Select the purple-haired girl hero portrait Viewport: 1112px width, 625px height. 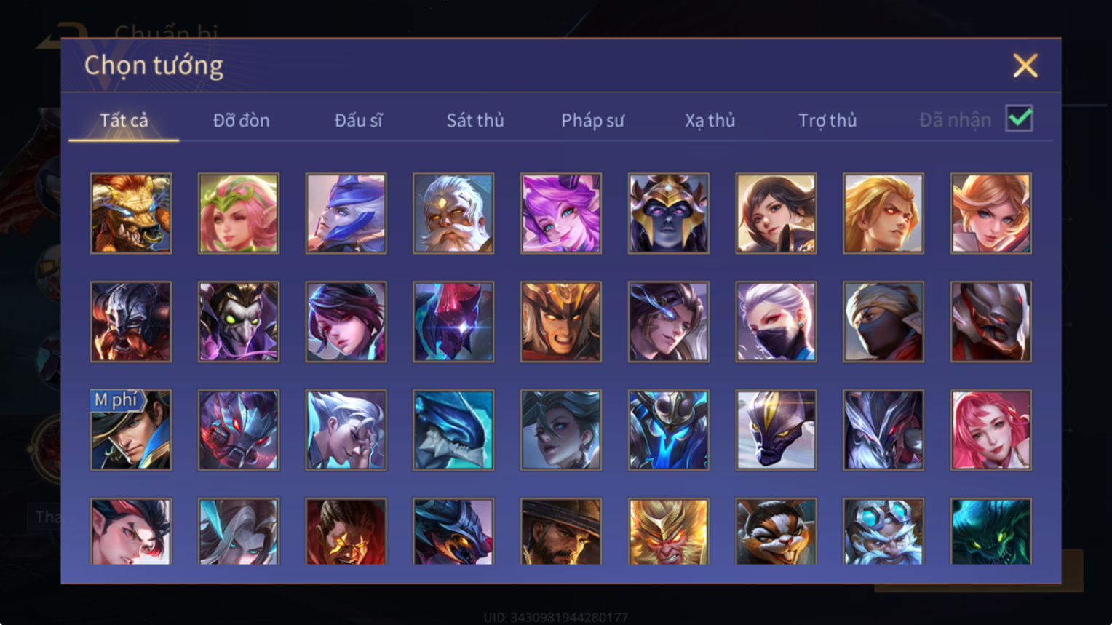pyautogui.click(x=561, y=213)
